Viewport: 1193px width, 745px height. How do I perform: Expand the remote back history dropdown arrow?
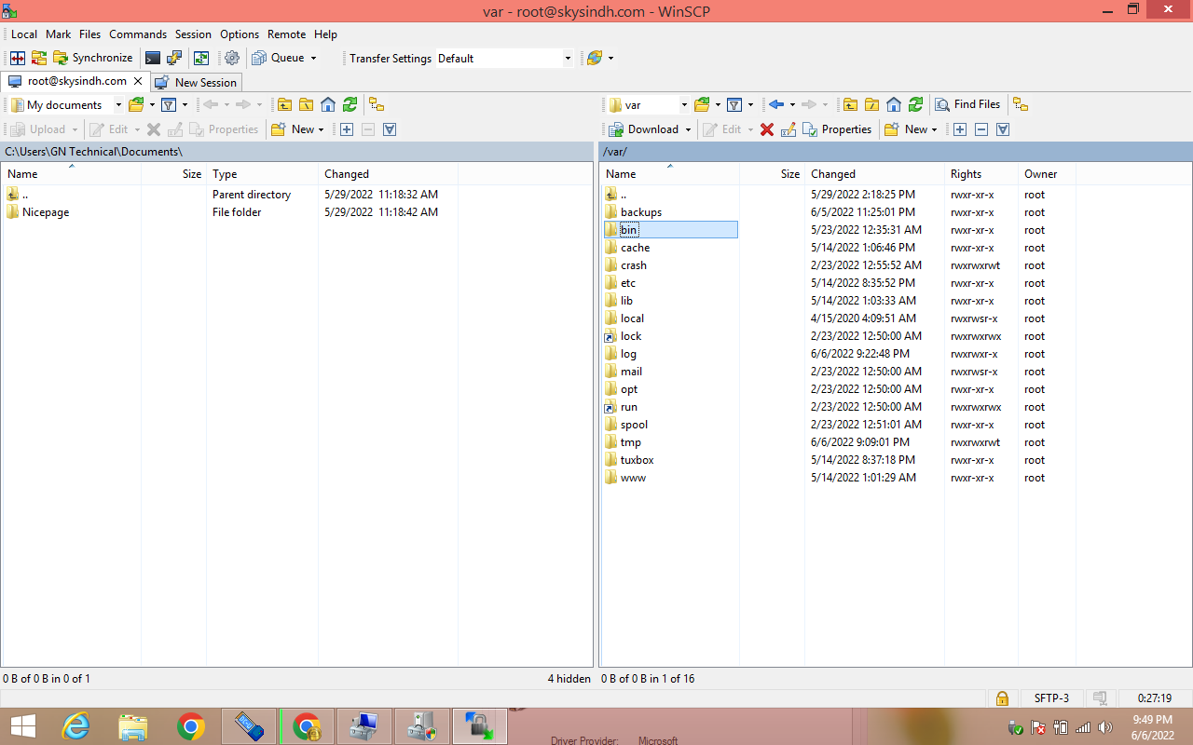tap(792, 105)
